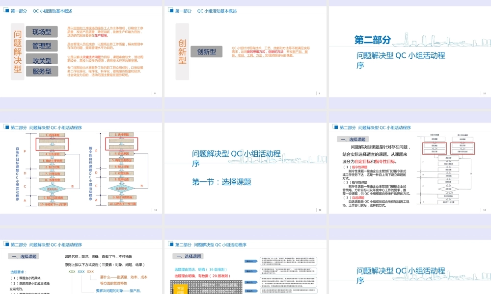This screenshot has width=491, height=294.
Task: Click the （1）指令性课题 subheading on slide 13
Action: click(355, 167)
